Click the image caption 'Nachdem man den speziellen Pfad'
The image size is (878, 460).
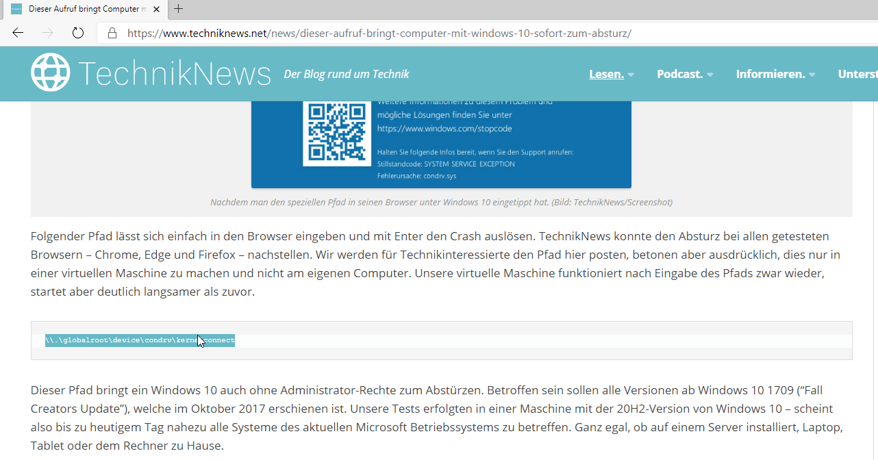pos(441,202)
